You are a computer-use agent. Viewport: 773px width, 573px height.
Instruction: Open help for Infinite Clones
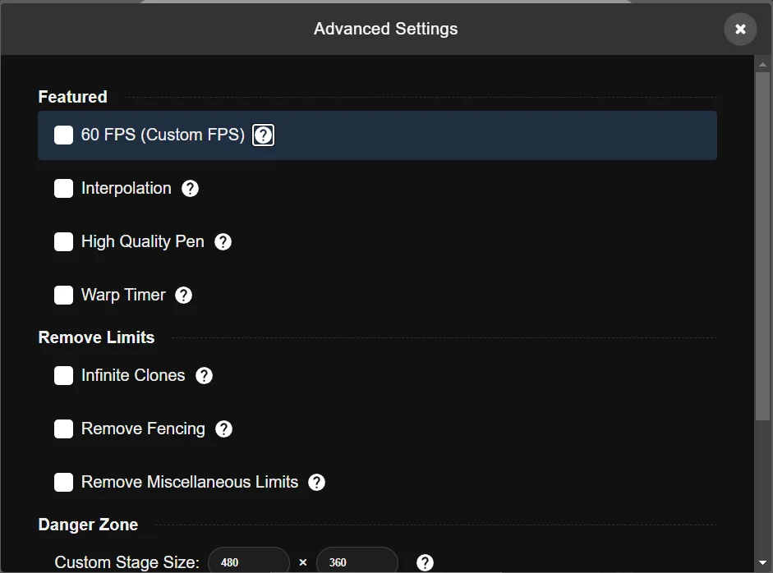pos(204,375)
